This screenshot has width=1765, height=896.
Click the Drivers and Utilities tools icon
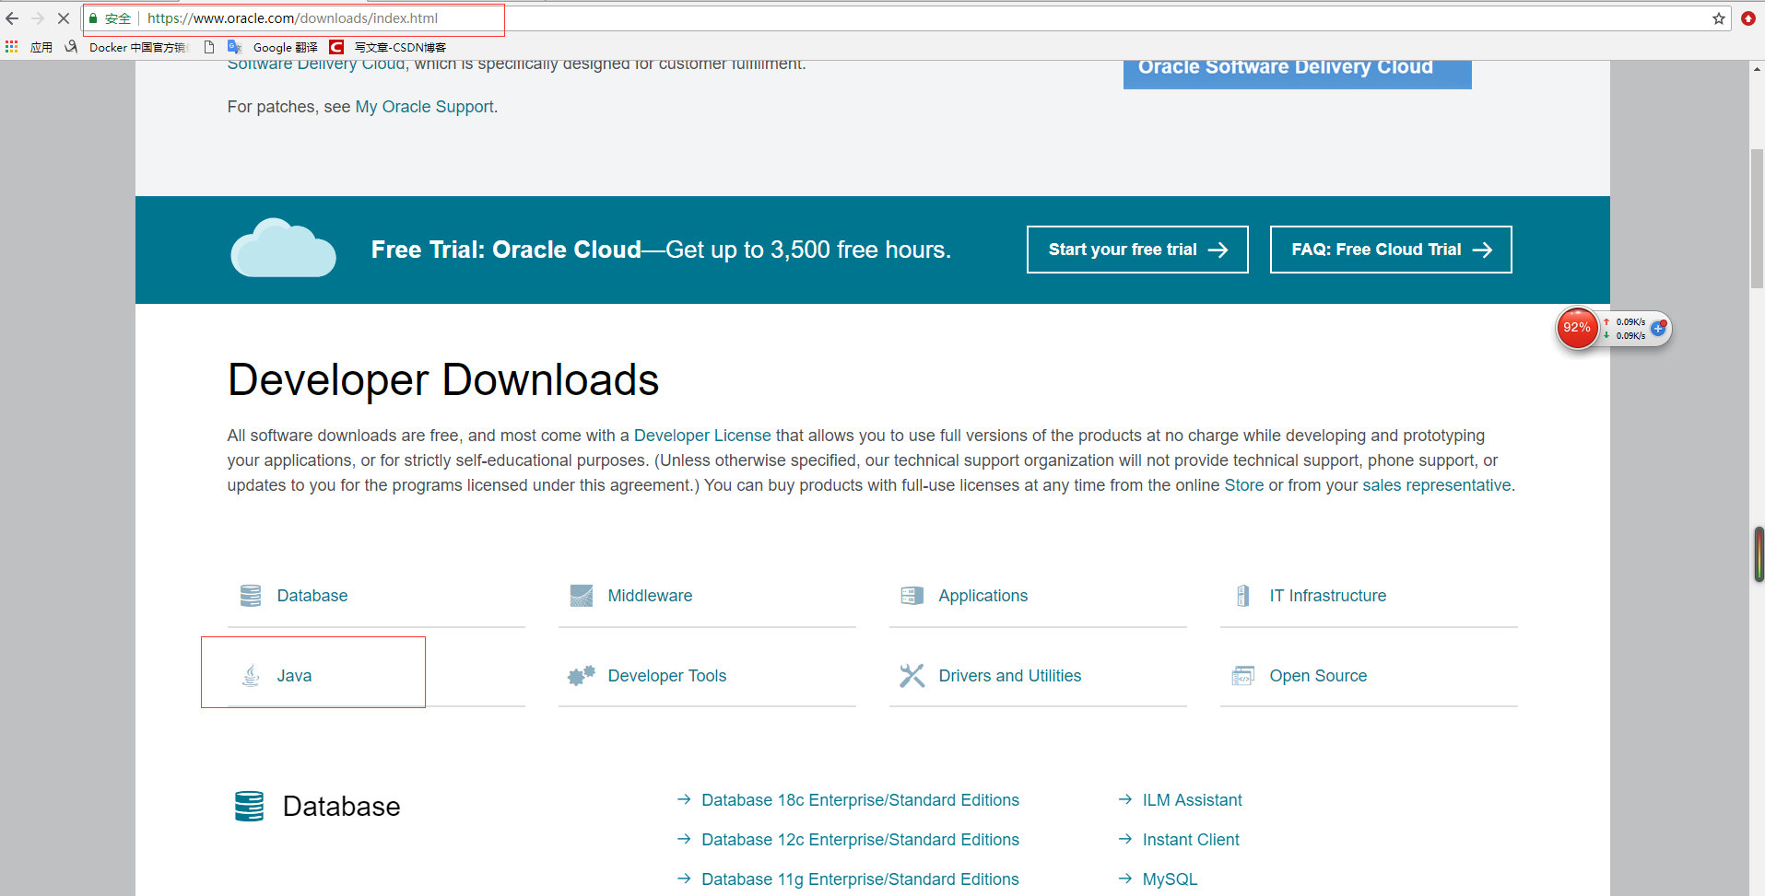tap(912, 676)
